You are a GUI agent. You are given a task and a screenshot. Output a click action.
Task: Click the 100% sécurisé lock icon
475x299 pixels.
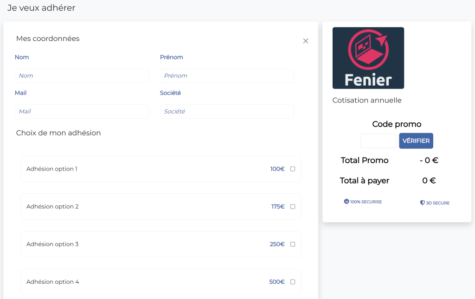[x=347, y=202]
